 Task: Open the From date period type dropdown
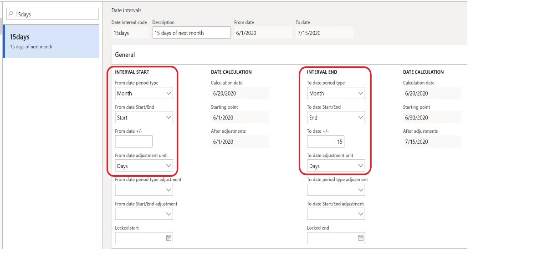tap(169, 93)
